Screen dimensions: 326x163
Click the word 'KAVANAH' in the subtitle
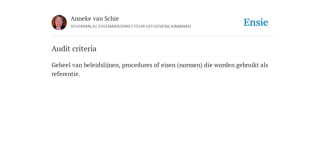pos(181,26)
